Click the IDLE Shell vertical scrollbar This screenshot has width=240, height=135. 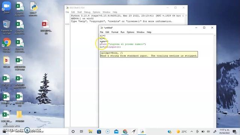click(186, 19)
